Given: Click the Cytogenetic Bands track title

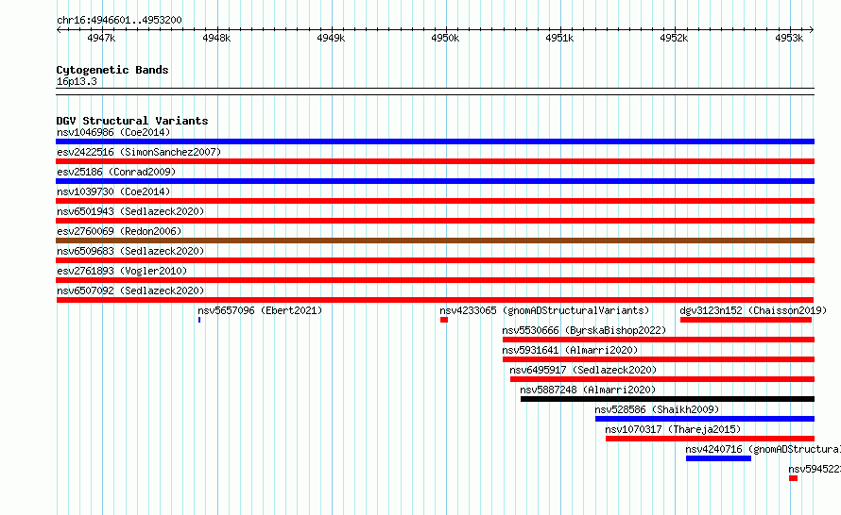Looking at the screenshot, I should pos(112,70).
